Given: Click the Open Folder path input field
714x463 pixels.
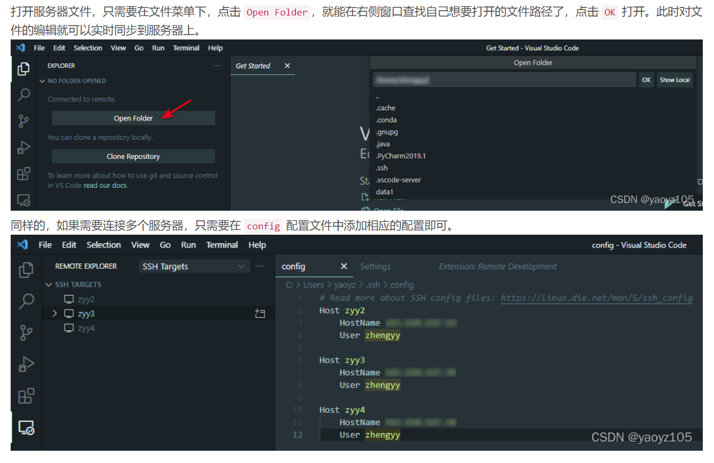Looking at the screenshot, I should pyautogui.click(x=504, y=80).
